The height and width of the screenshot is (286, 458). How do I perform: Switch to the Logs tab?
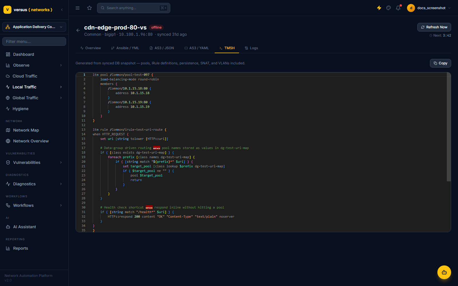(x=251, y=48)
